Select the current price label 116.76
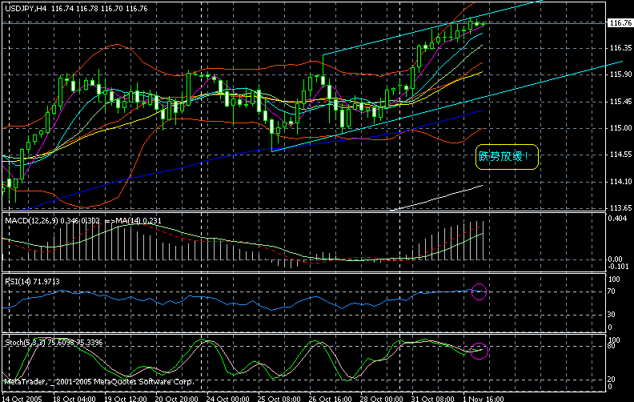The image size is (634, 402). (620, 23)
